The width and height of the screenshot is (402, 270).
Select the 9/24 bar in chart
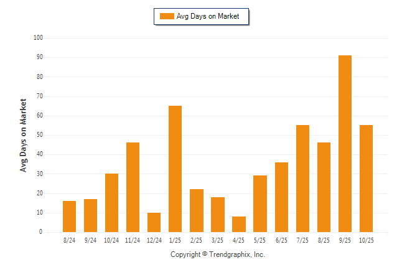click(x=91, y=215)
